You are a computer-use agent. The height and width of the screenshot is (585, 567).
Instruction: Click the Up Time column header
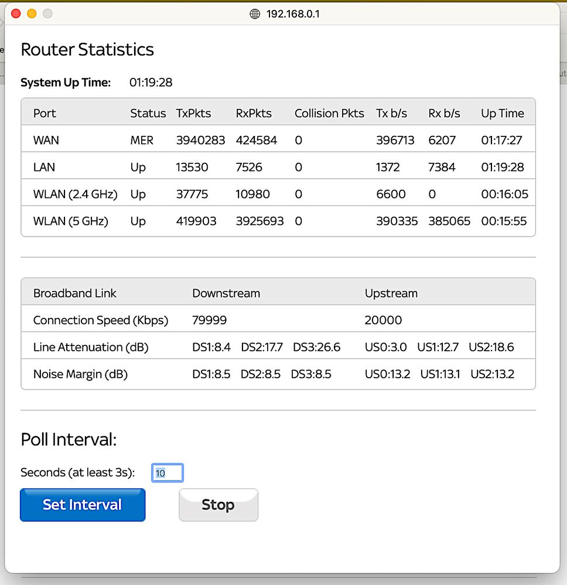502,114
